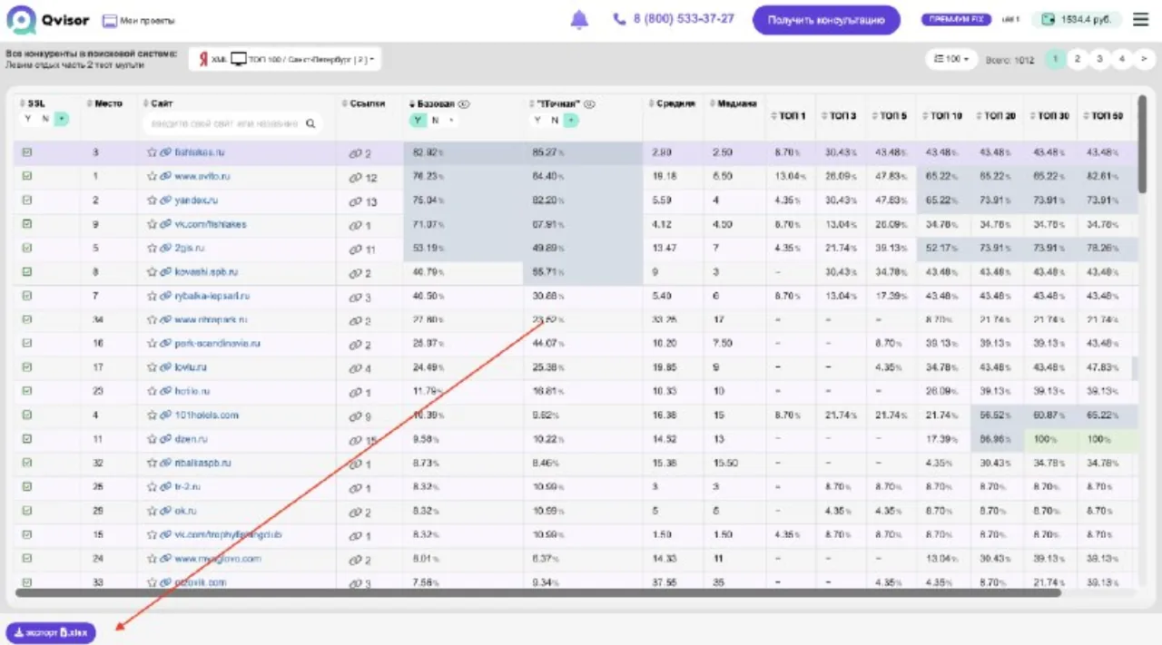1162x645 pixels.
Task: Go to page 3 of results
Action: click(x=1099, y=59)
